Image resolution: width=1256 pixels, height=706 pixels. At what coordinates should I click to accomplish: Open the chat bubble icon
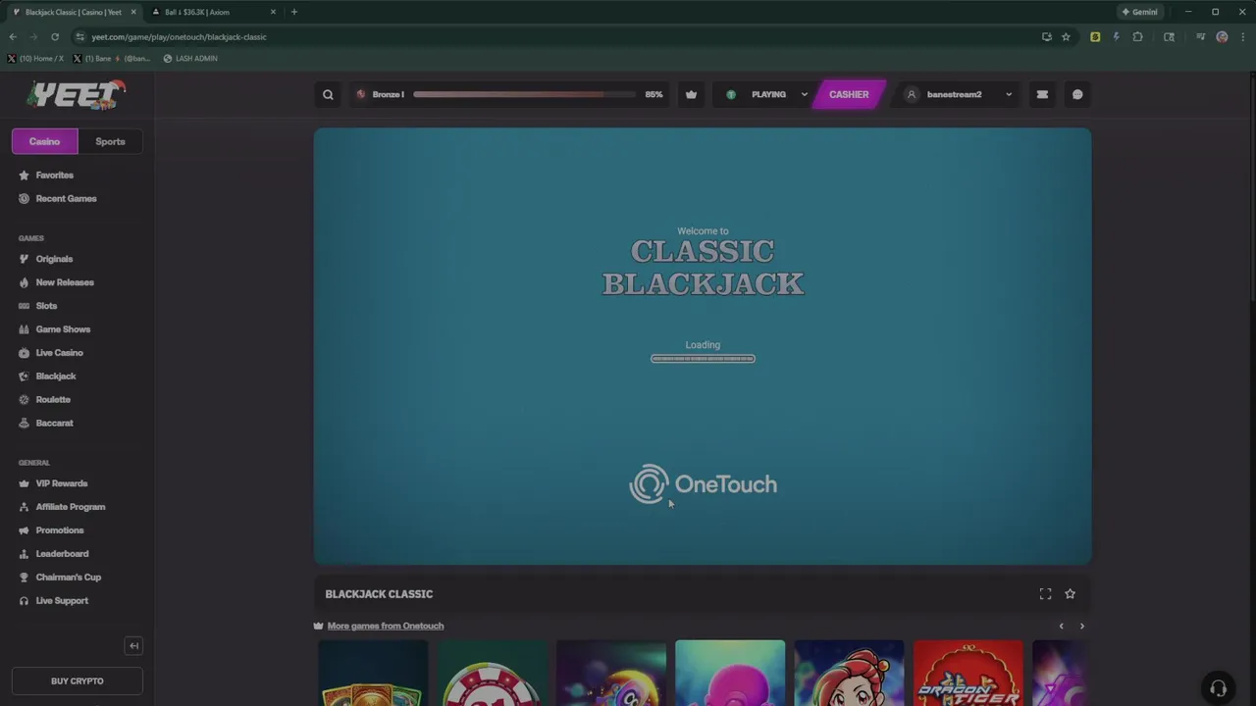point(1077,95)
